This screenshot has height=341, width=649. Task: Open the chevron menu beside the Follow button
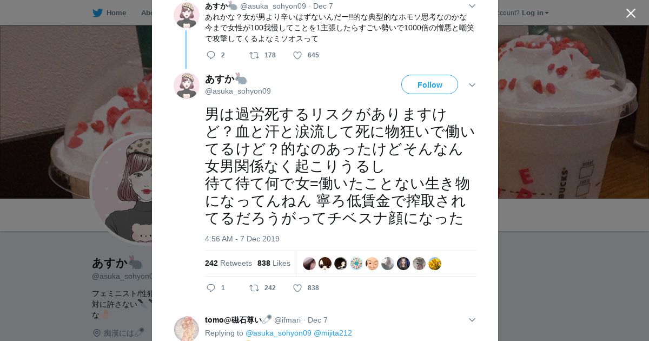(x=472, y=85)
